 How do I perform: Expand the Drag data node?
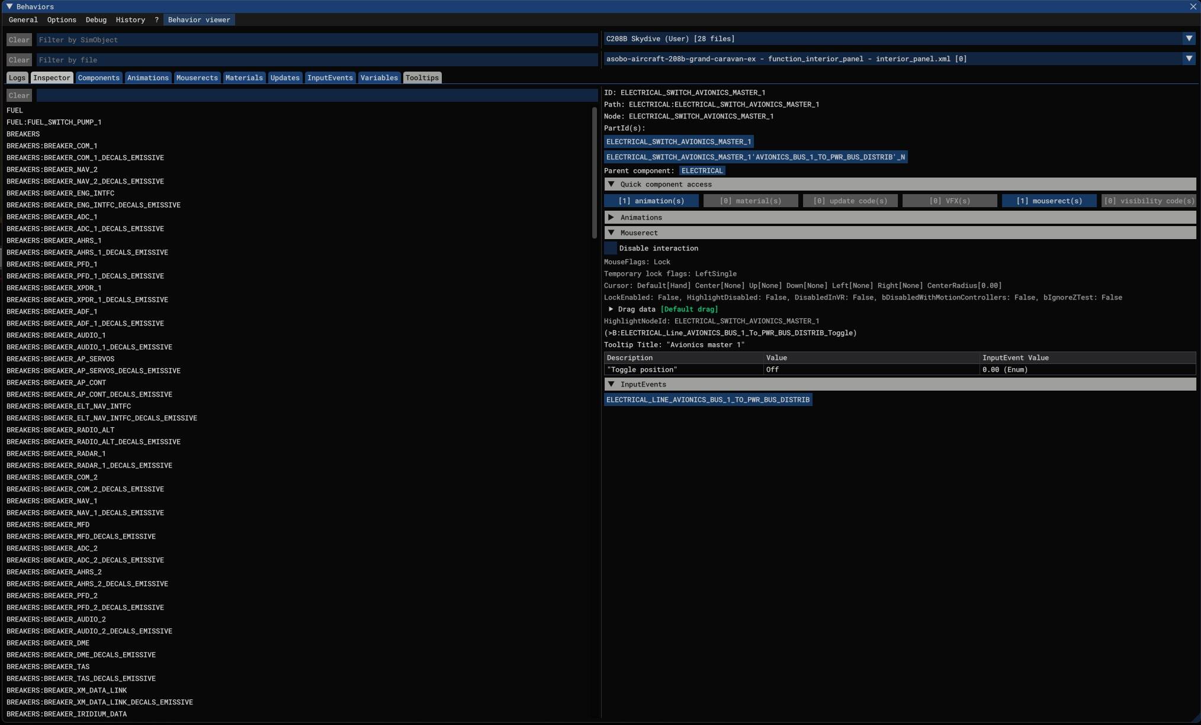[x=611, y=310]
